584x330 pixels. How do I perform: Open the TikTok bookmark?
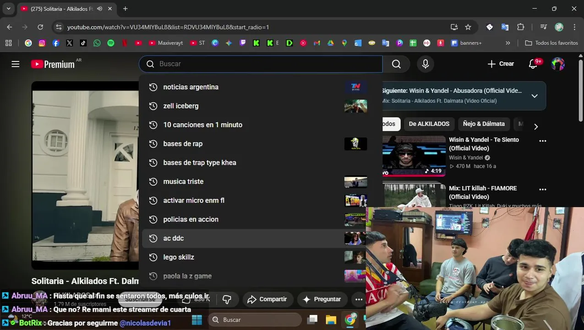83,43
